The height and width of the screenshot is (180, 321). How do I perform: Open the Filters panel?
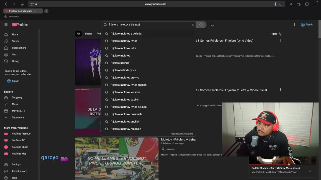[x=276, y=34]
